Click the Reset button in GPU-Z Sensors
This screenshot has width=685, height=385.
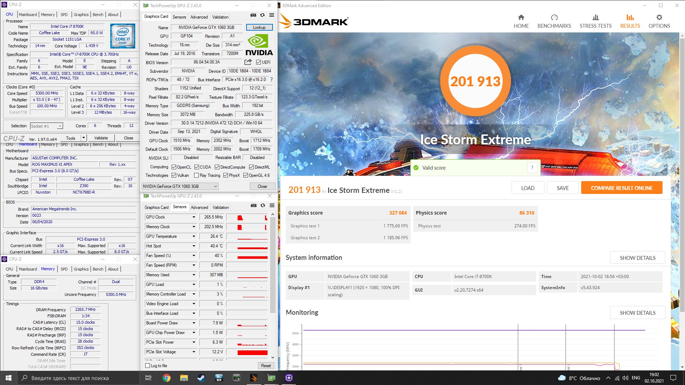point(266,366)
